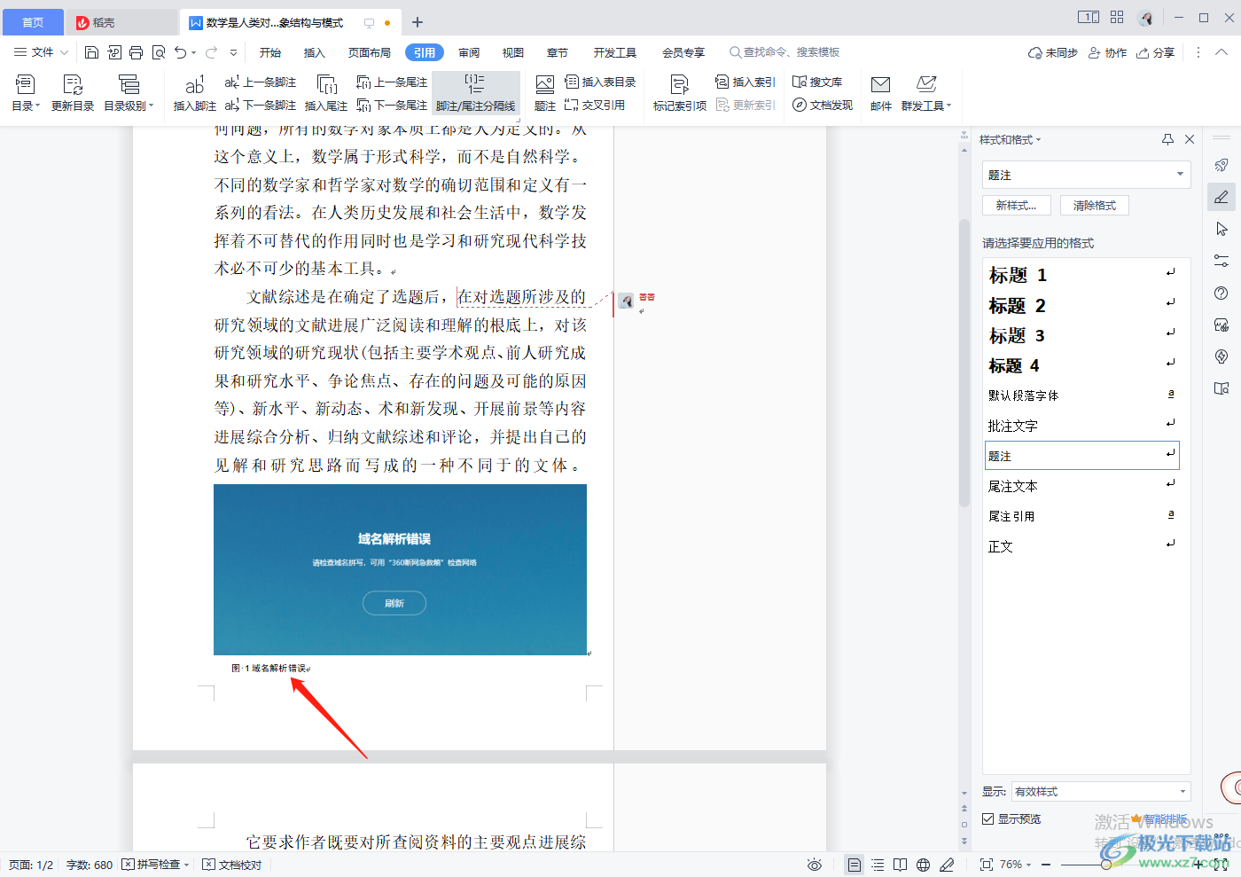Toggle Spell Check (拼写检查) in status bar
Image resolution: width=1241 pixels, height=877 pixels.
click(155, 865)
